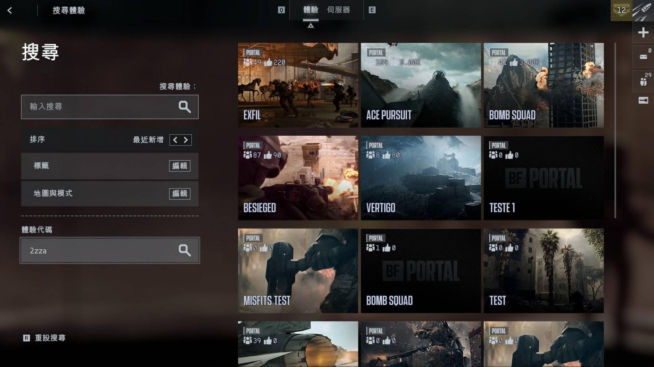
Task: Open the ACE PURSUIT experience tile
Action: [x=421, y=85]
